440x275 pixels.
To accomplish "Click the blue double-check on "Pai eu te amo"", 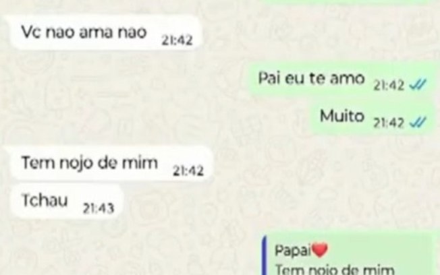I will (x=418, y=85).
